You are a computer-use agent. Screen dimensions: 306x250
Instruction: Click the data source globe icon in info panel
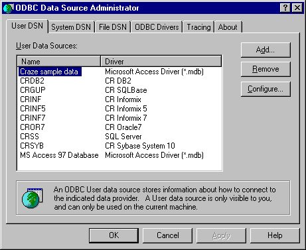[x=33, y=198]
